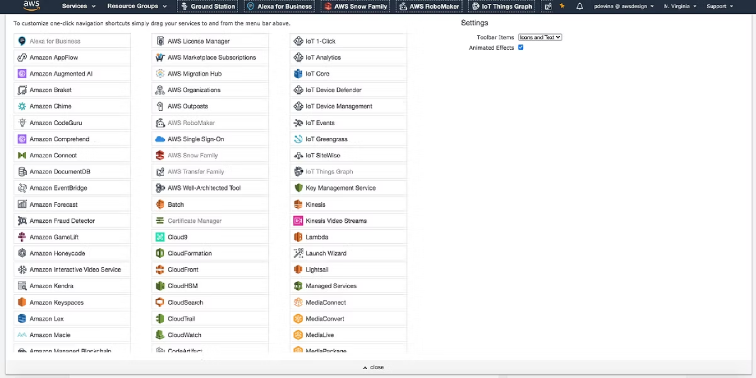Open the Ground Station toolbar shortcut
Viewport: 756px width, 378px height.
pos(208,7)
